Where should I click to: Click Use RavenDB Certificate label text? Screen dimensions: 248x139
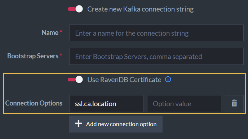124,80
